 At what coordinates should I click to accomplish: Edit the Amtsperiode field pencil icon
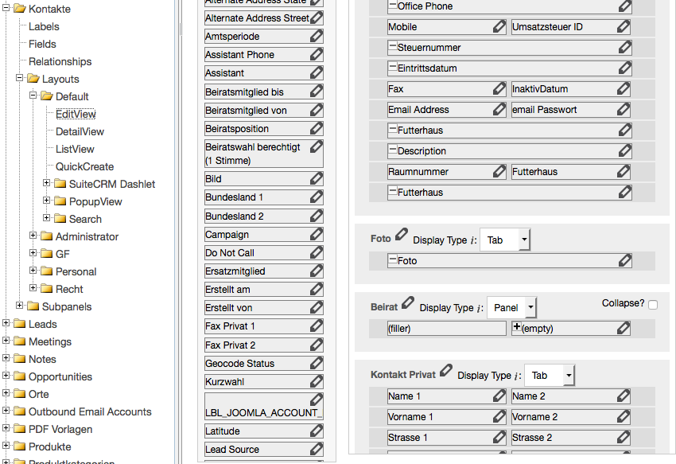(316, 36)
